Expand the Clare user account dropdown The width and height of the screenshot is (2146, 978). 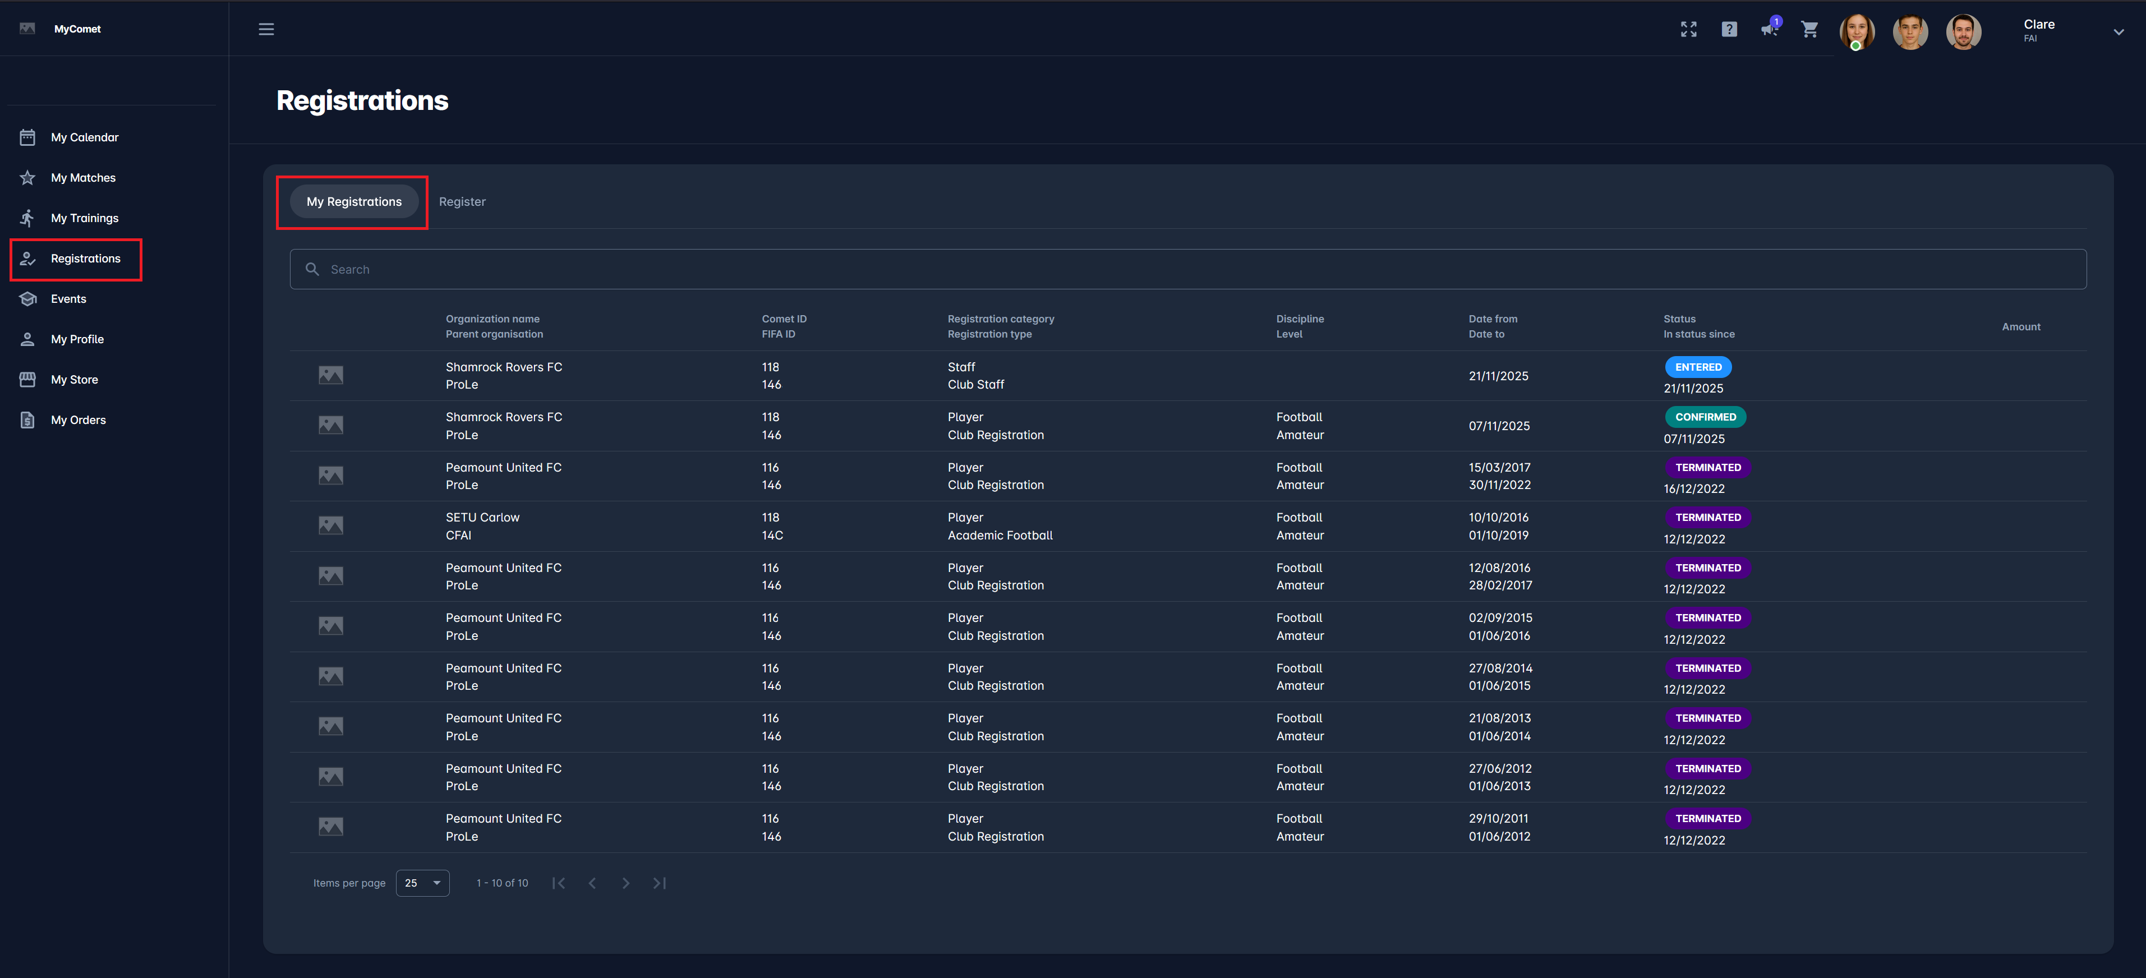2118,31
